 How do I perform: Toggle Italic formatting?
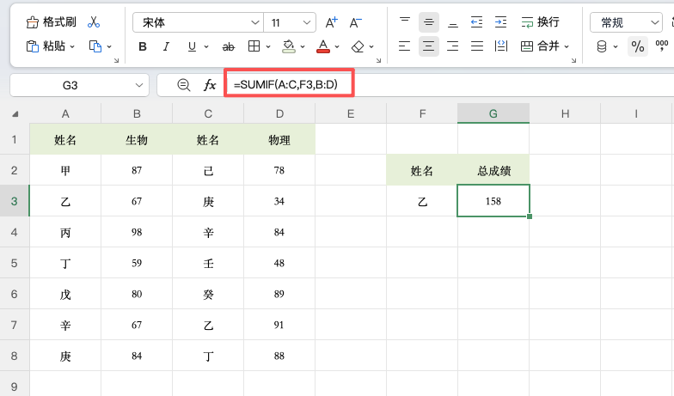pos(167,46)
